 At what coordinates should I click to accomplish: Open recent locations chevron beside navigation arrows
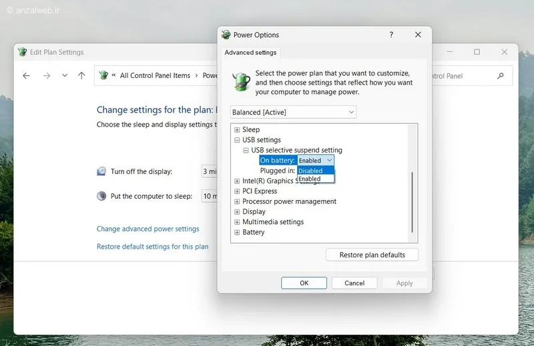(65, 75)
